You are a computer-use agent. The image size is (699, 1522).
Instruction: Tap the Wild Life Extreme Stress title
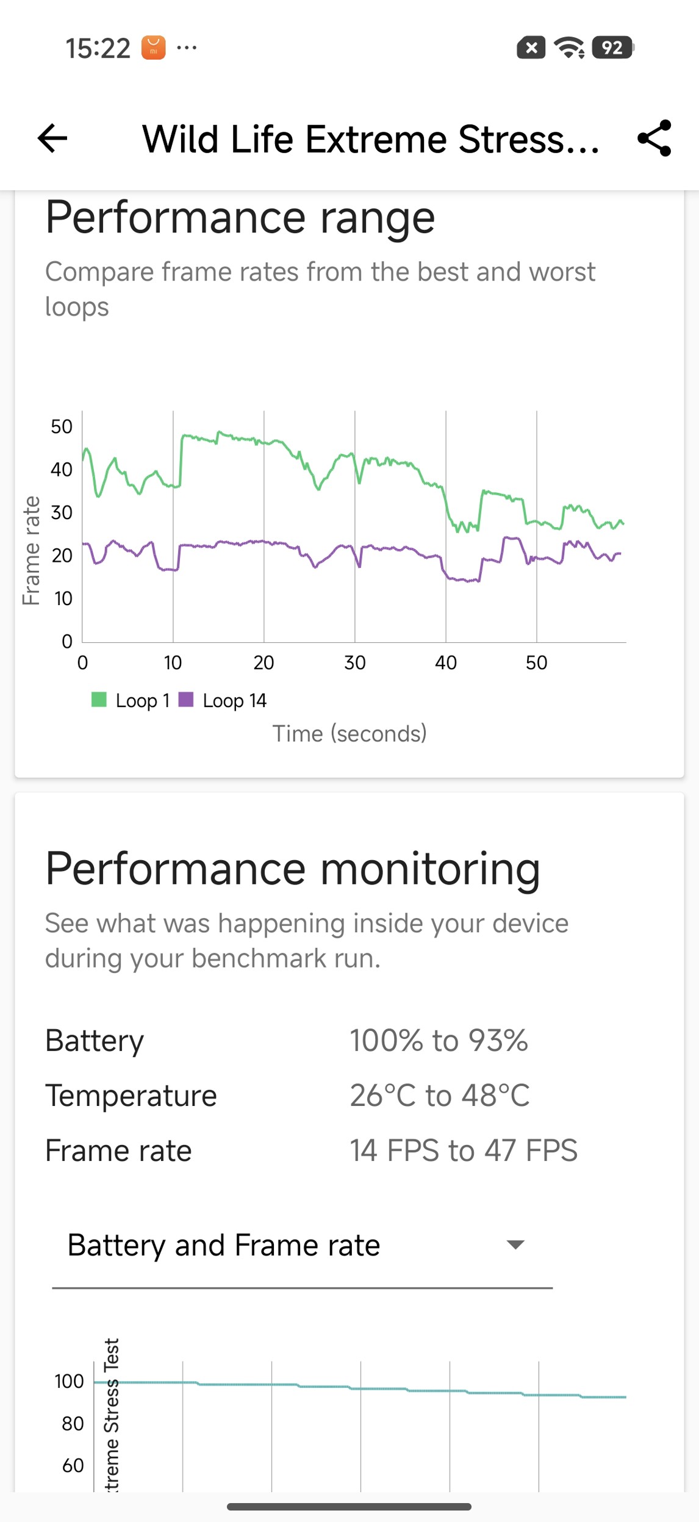point(371,139)
